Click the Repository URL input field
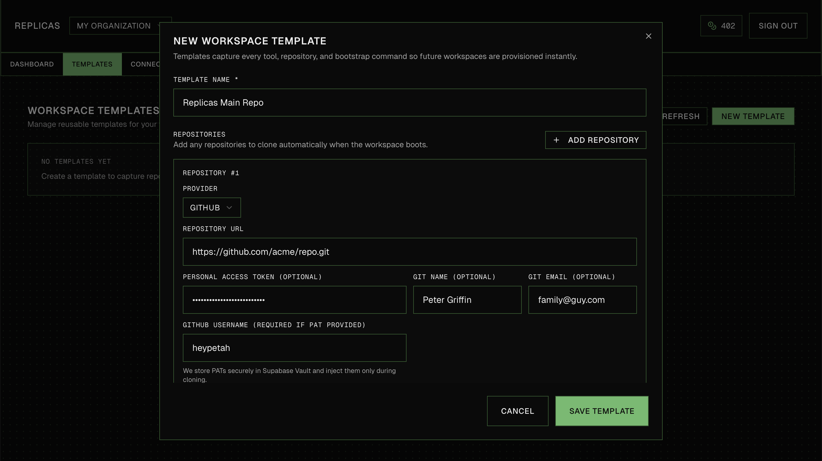This screenshot has height=461, width=822. [x=409, y=251]
